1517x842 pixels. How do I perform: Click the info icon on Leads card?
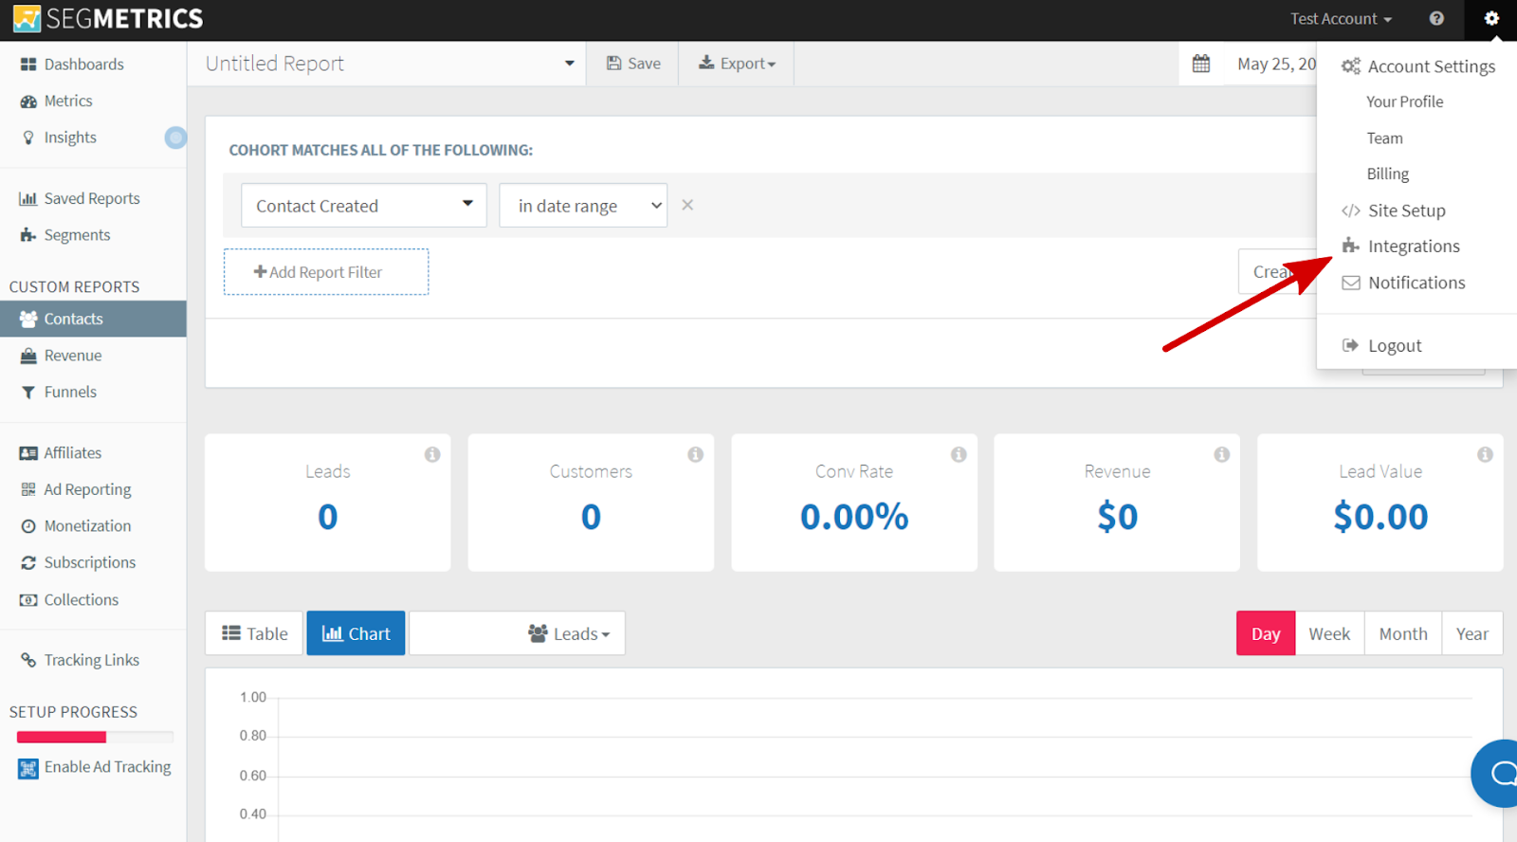pyautogui.click(x=432, y=454)
